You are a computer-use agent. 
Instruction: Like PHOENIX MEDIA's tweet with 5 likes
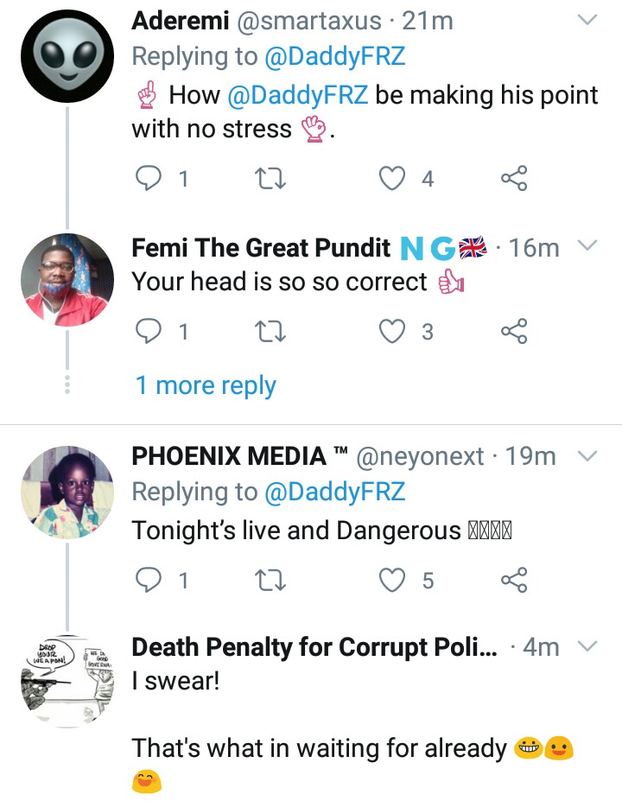[393, 581]
